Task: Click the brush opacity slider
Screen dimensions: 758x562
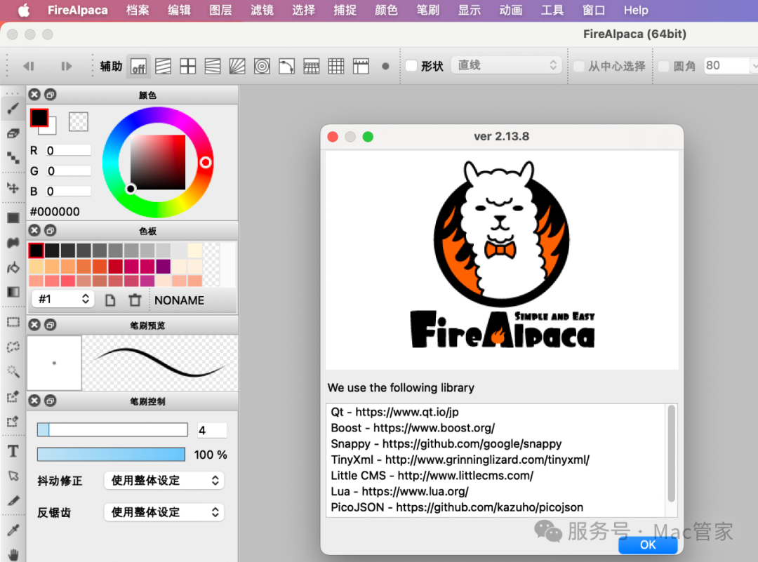Action: 111,454
